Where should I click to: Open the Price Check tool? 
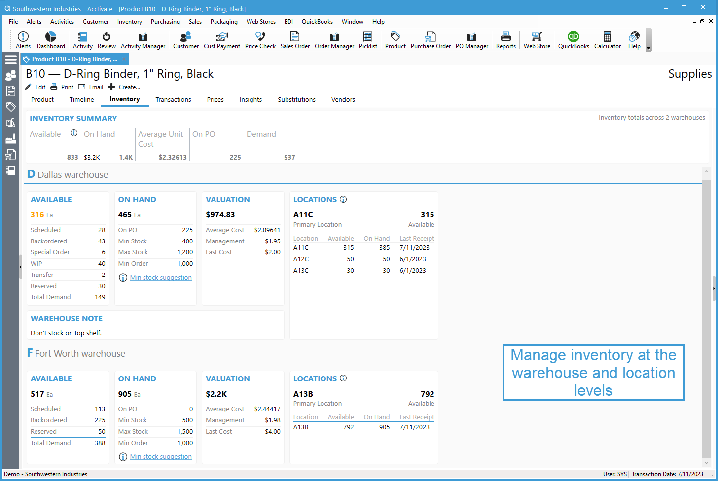click(260, 39)
